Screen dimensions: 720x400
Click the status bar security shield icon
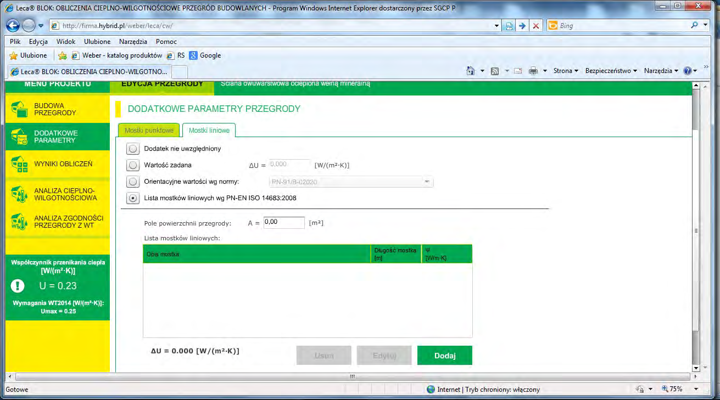[639, 389]
